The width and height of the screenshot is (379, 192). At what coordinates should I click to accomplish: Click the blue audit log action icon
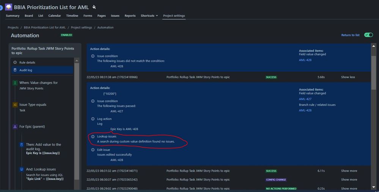22,145
